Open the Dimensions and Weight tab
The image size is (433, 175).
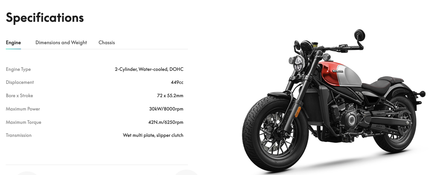click(x=61, y=43)
